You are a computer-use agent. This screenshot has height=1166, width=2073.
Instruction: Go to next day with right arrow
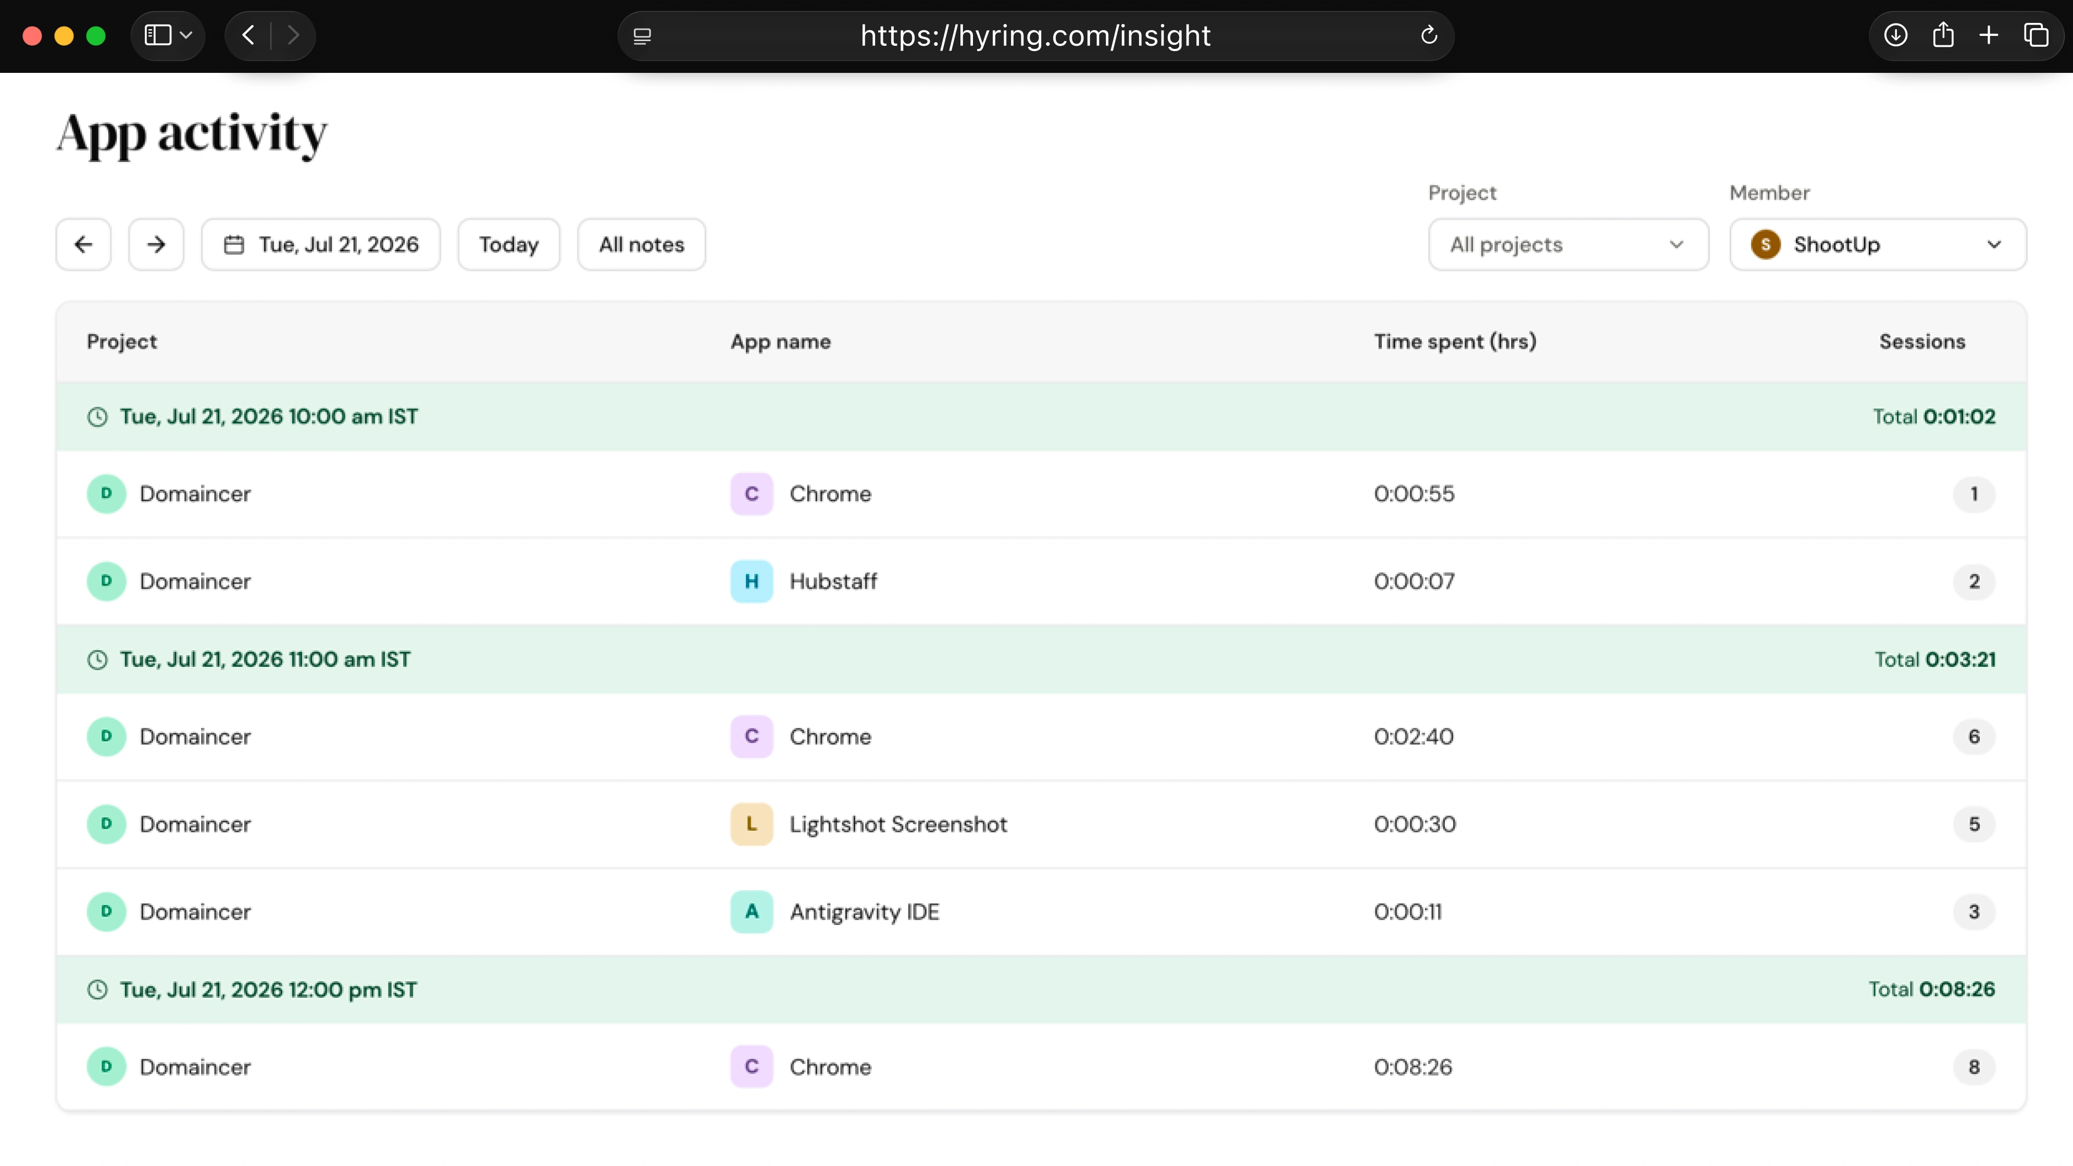pyautogui.click(x=156, y=245)
